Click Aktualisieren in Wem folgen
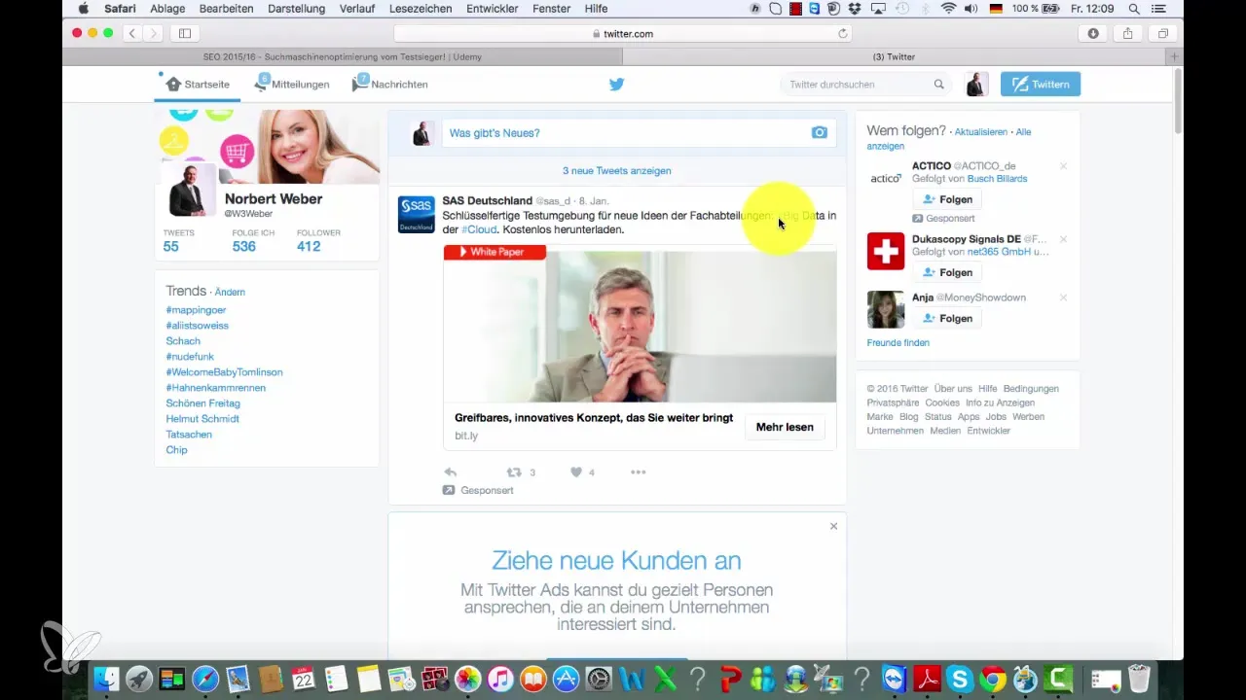The width and height of the screenshot is (1246, 700). point(980,131)
